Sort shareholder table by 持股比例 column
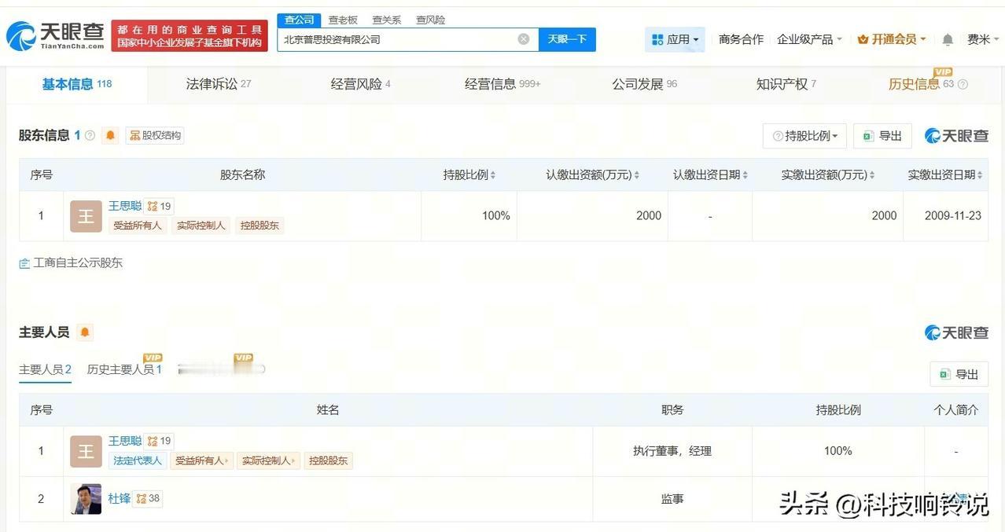The image size is (1005, 532). [469, 174]
